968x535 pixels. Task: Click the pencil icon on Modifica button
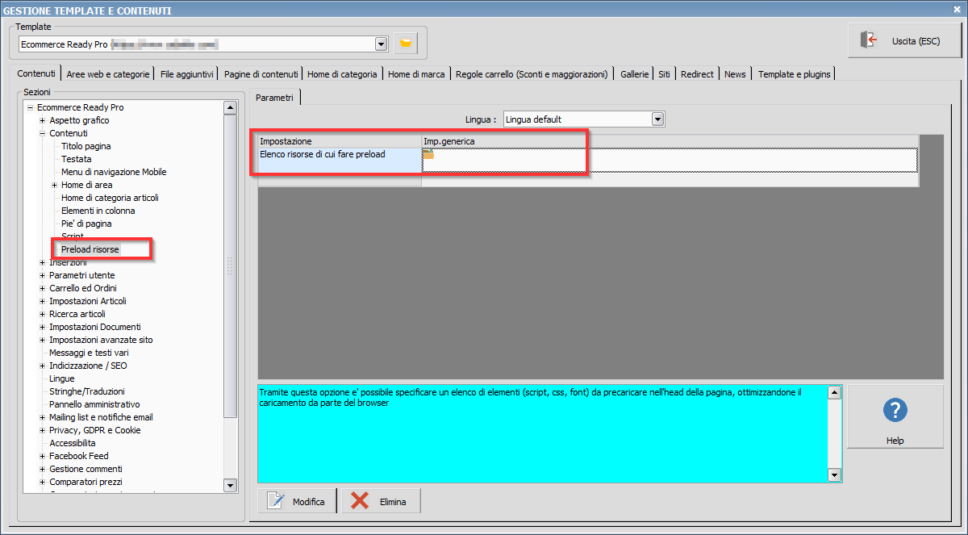coord(276,501)
